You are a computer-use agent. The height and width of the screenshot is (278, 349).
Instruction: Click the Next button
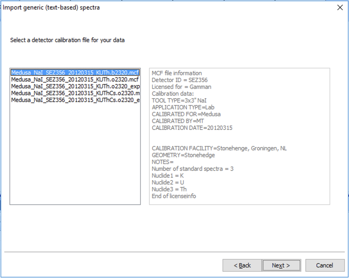(x=282, y=265)
